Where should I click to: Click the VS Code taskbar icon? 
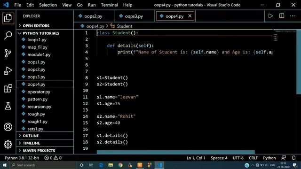tap(159, 165)
